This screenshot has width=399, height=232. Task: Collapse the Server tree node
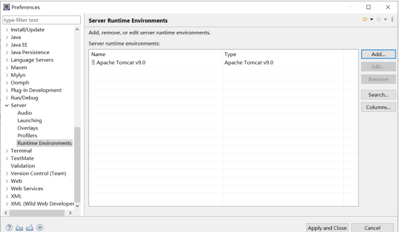7,106
